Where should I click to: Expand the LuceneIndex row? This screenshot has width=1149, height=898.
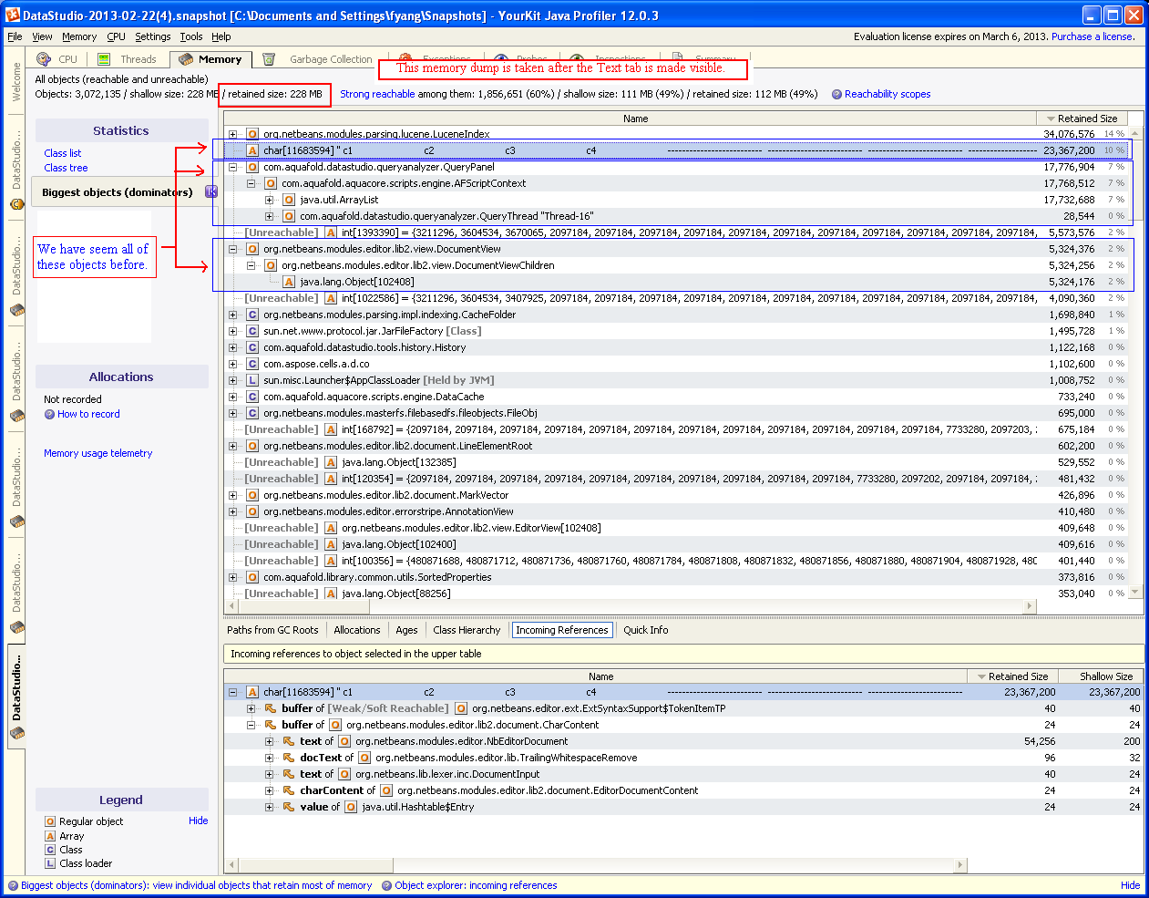232,134
